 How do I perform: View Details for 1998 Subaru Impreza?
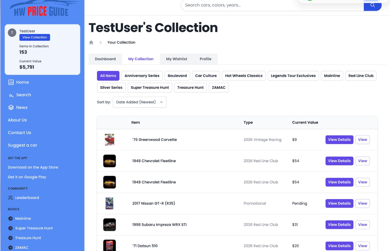pyautogui.click(x=339, y=225)
